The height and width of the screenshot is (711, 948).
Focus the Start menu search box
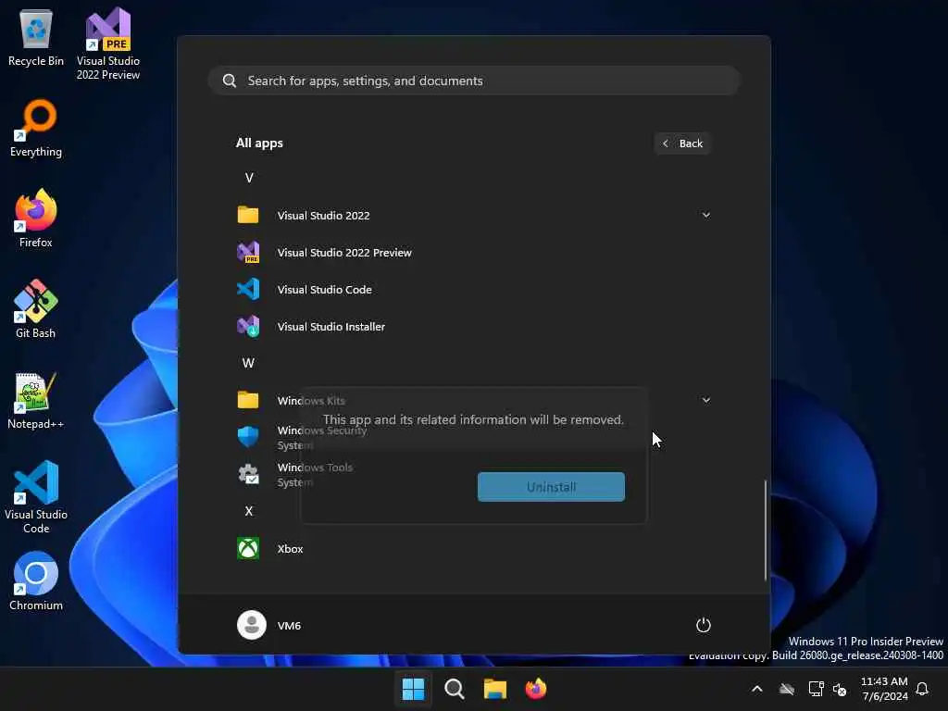pyautogui.click(x=475, y=81)
